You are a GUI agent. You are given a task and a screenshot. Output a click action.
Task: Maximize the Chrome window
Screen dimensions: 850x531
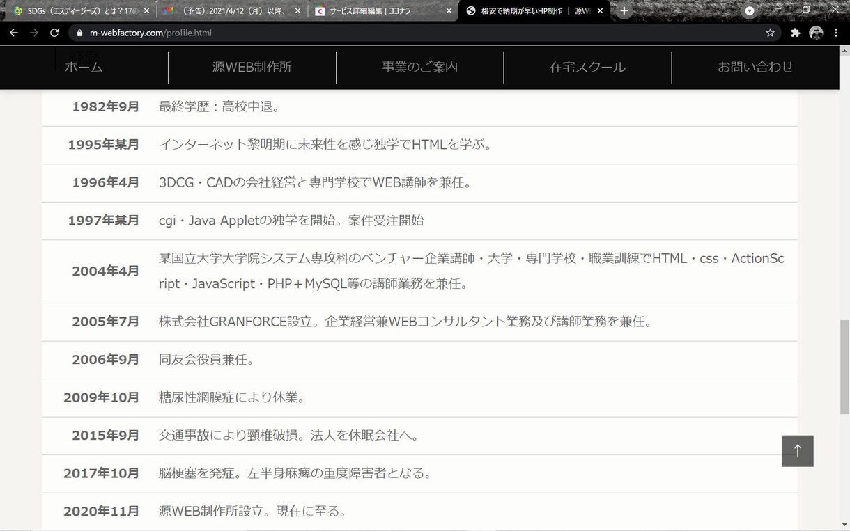click(x=806, y=9)
